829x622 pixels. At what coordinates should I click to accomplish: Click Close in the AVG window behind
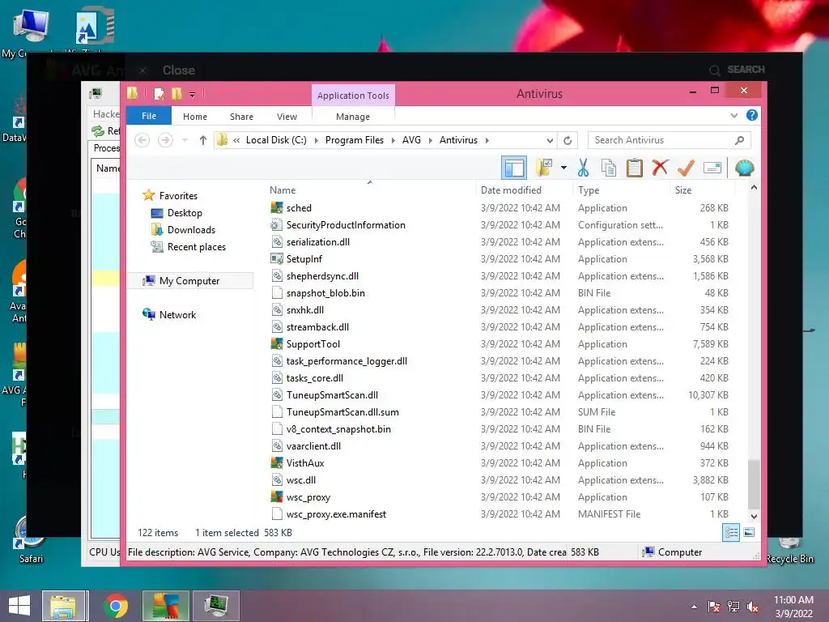(179, 70)
